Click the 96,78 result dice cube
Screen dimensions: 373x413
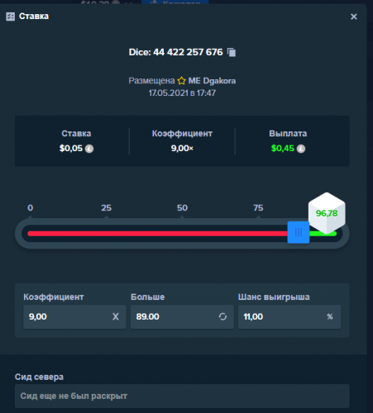pyautogui.click(x=327, y=213)
